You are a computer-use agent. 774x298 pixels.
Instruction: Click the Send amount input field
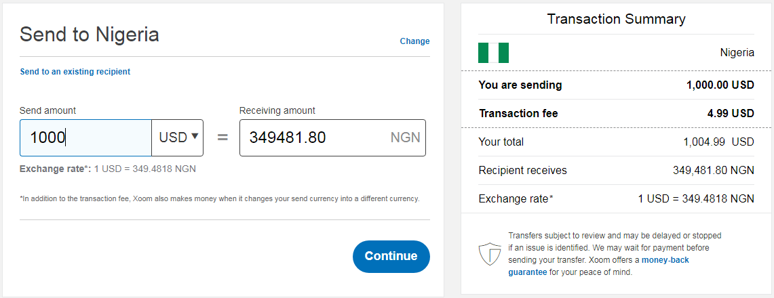click(x=85, y=137)
